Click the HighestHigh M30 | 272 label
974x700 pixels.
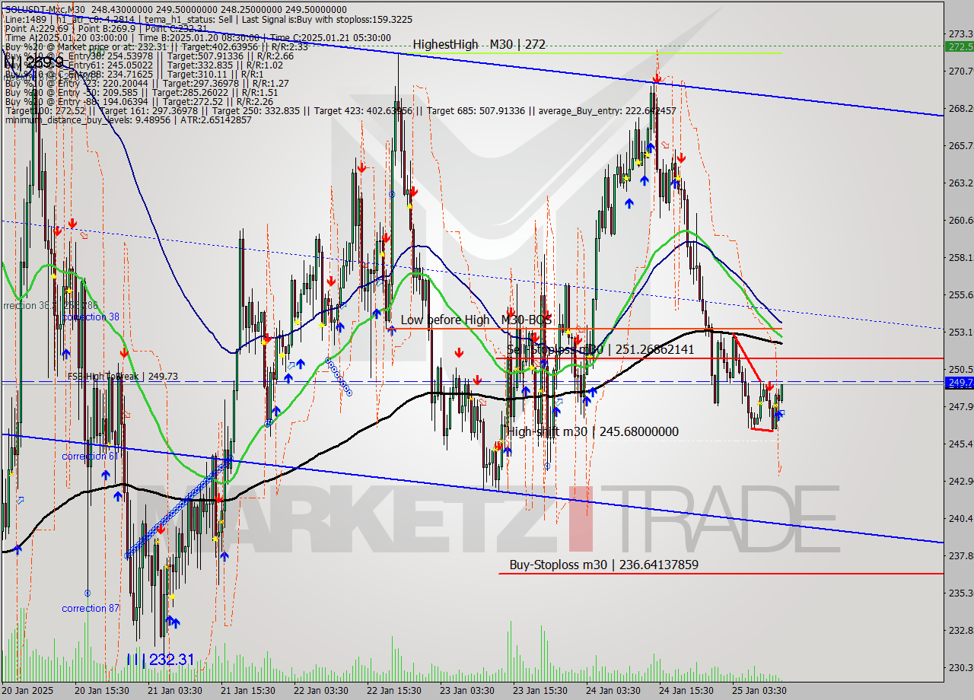479,45
